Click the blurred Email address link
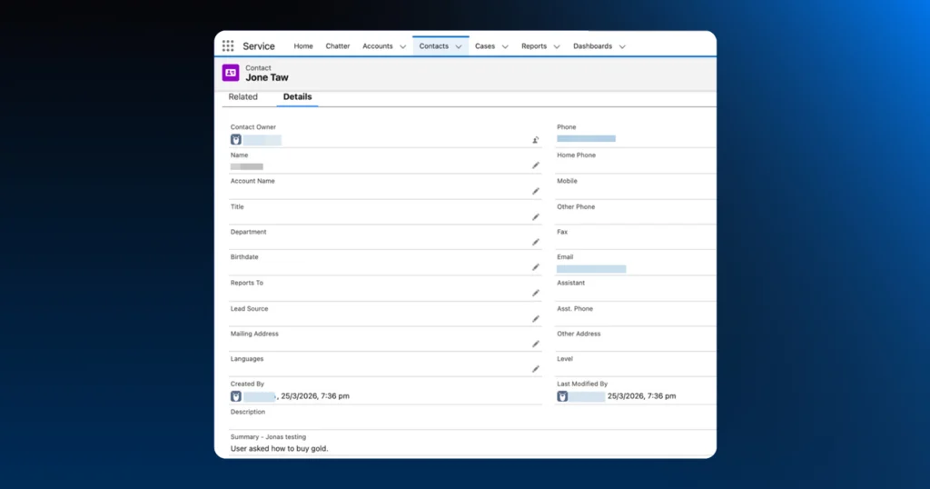930x489 pixels. point(590,269)
